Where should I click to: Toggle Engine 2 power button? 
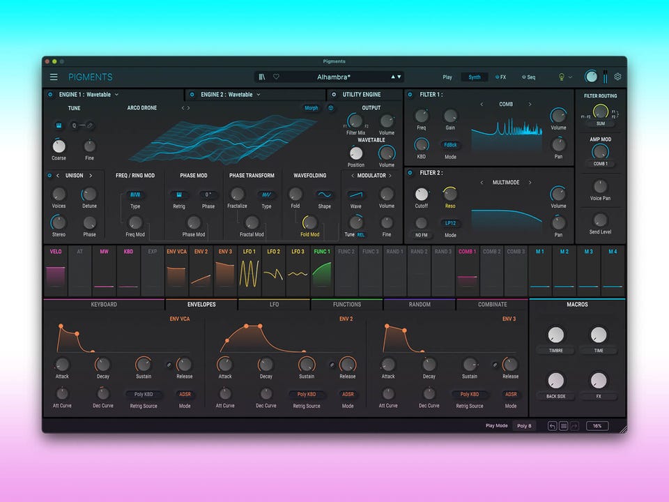192,94
